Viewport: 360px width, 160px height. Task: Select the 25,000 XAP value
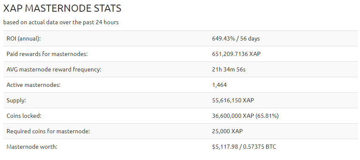tap(227, 131)
